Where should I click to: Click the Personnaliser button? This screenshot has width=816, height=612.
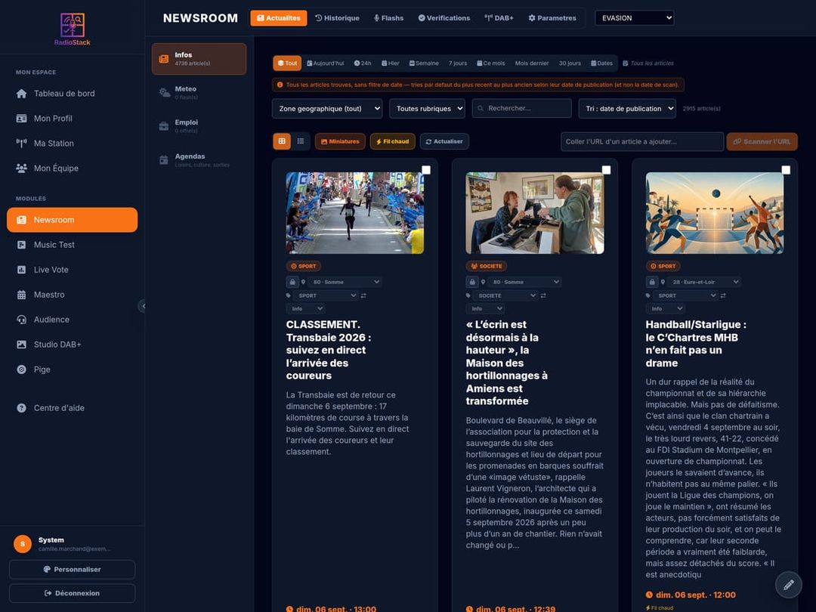click(x=73, y=570)
